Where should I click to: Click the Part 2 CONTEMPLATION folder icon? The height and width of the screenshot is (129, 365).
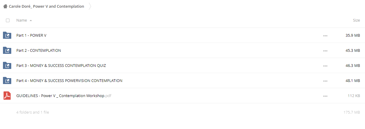tap(7, 50)
